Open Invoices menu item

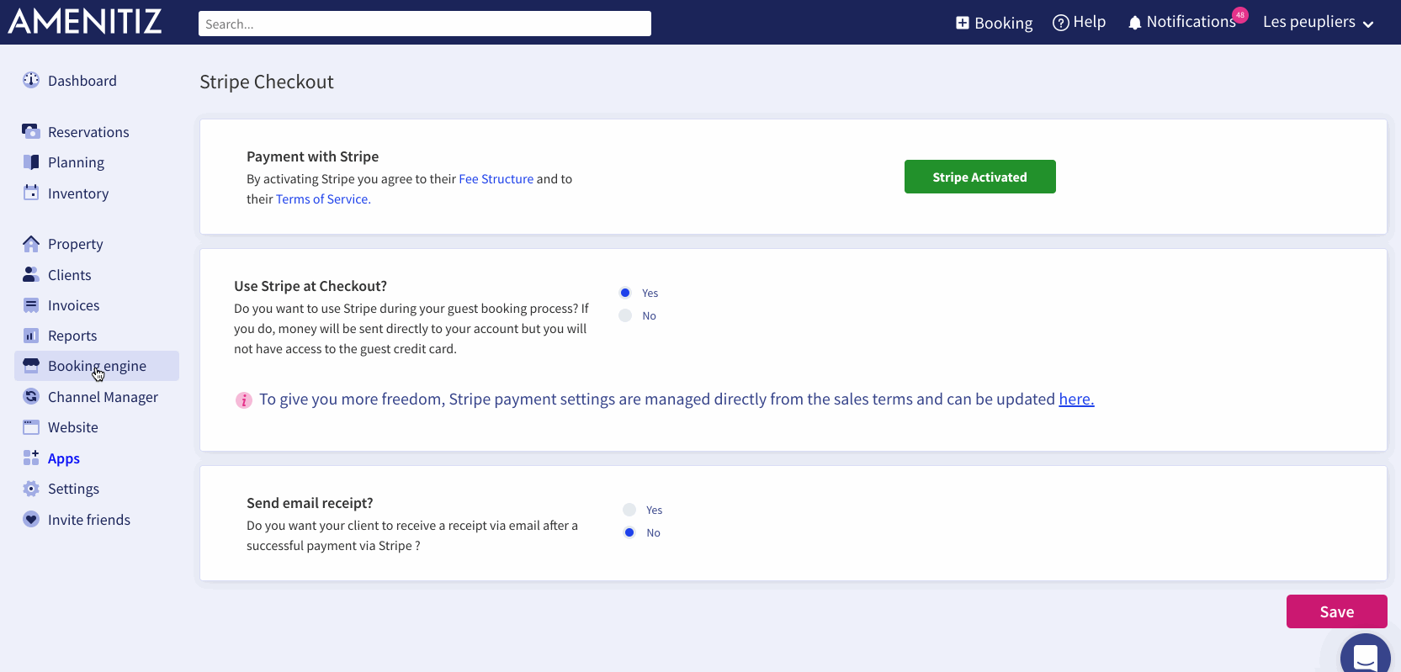(x=73, y=305)
